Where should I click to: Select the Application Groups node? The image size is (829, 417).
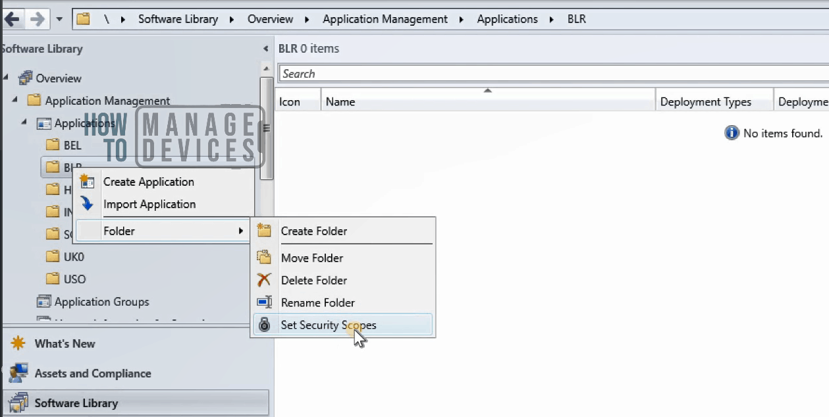pyautogui.click(x=101, y=302)
